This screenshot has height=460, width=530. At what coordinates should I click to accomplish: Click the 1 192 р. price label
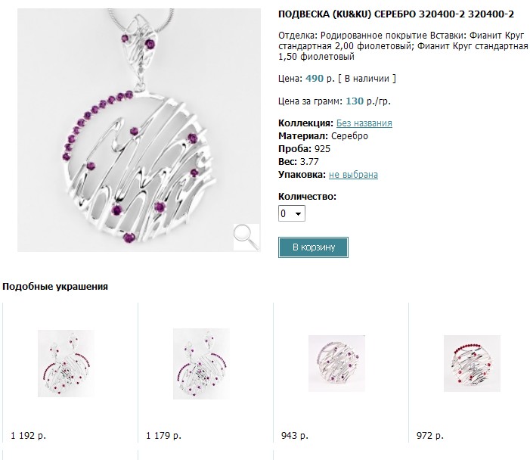point(27,436)
